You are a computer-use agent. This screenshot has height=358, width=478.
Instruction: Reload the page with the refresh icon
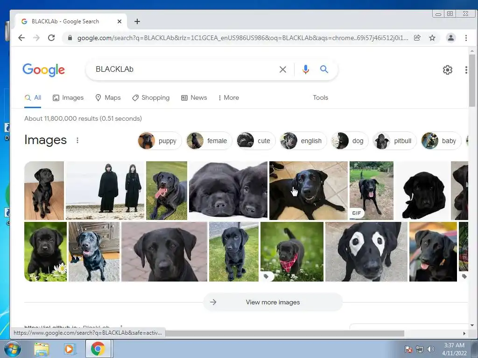pyautogui.click(x=51, y=38)
